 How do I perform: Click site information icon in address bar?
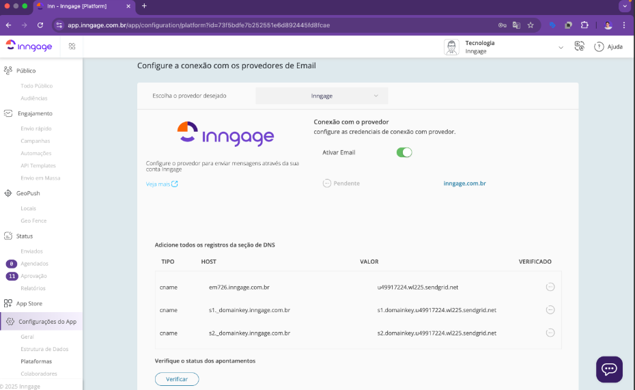(59, 25)
